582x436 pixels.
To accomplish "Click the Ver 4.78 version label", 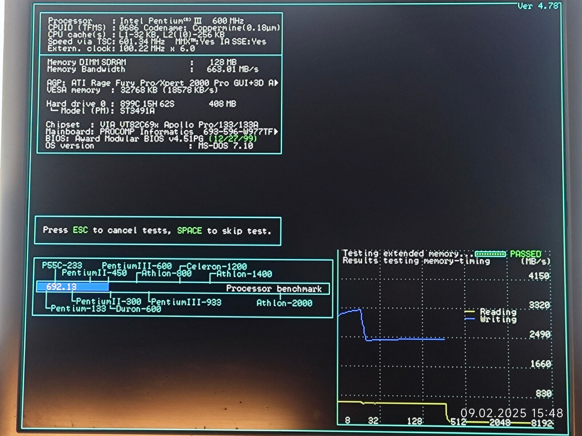I will pyautogui.click(x=538, y=6).
